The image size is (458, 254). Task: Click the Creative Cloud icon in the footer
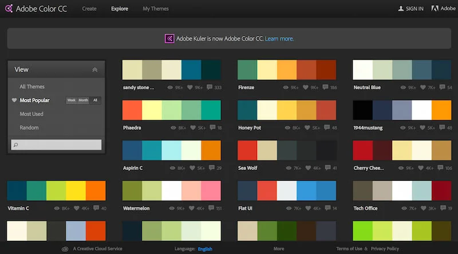point(65,249)
